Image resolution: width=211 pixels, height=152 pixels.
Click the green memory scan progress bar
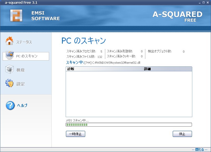point(129,125)
